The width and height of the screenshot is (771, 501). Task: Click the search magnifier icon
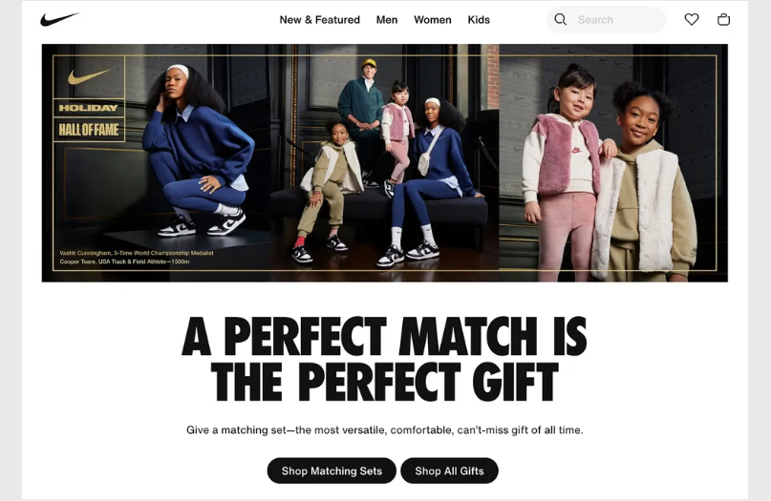pyautogui.click(x=560, y=20)
